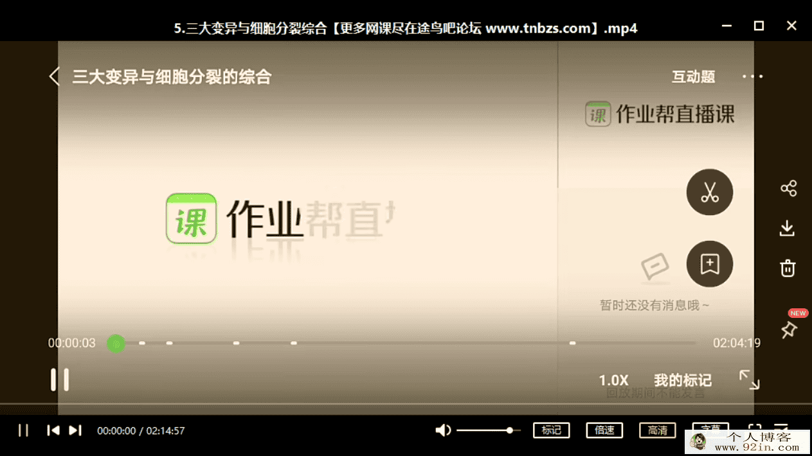
Task: Adjust the volume slider knob
Action: 510,430
